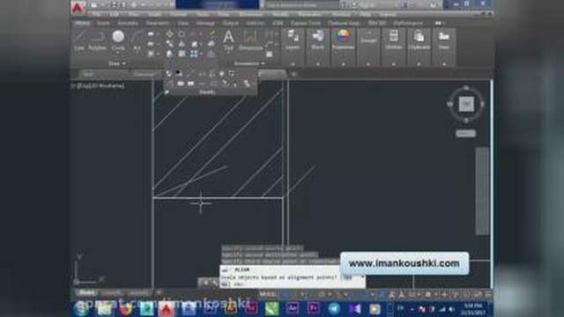Click the Copy tool icon

(169, 44)
